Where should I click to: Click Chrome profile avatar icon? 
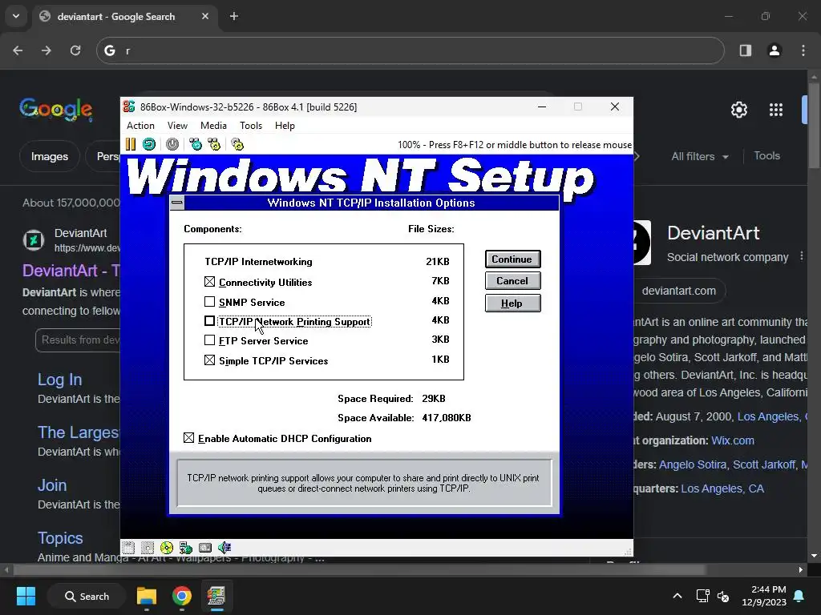click(774, 50)
